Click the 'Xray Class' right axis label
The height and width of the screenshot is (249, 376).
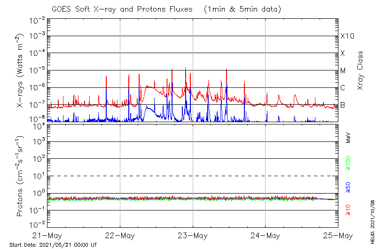point(360,70)
